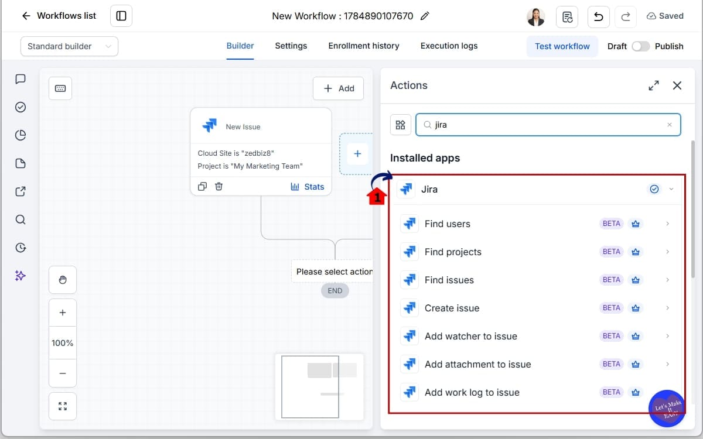Expand Add attachment to issue chevron
The image size is (703, 439).
(667, 364)
